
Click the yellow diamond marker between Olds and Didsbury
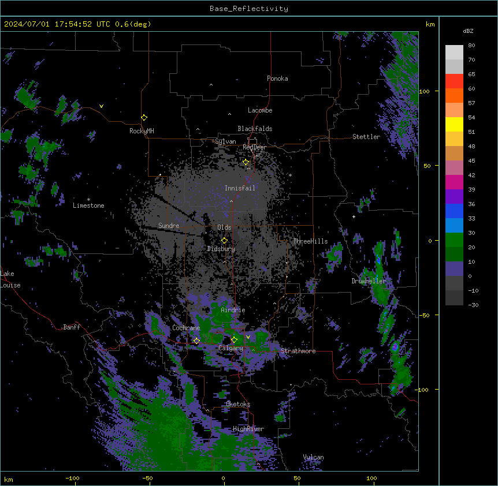[x=224, y=241]
